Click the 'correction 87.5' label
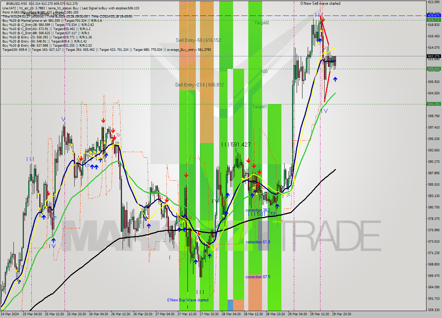The width and height of the screenshot is (442, 318). coord(258,277)
